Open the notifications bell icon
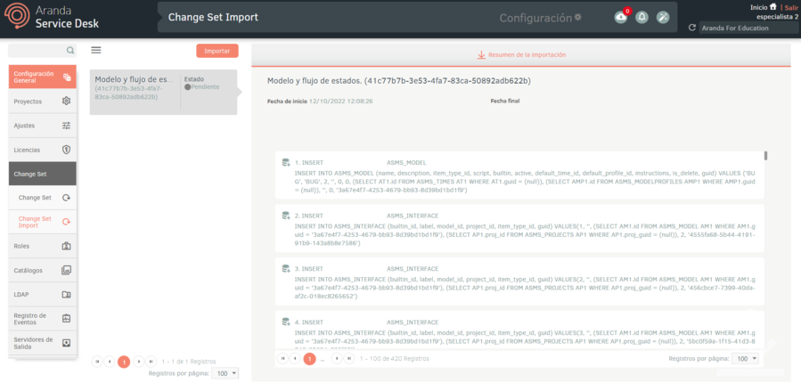The width and height of the screenshot is (801, 383). [642, 17]
